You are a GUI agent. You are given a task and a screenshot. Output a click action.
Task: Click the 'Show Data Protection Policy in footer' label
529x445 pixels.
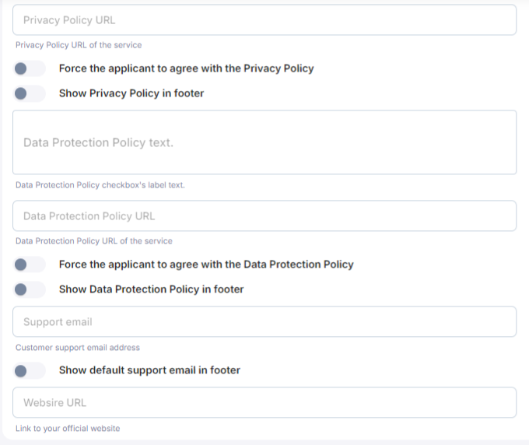tap(151, 289)
